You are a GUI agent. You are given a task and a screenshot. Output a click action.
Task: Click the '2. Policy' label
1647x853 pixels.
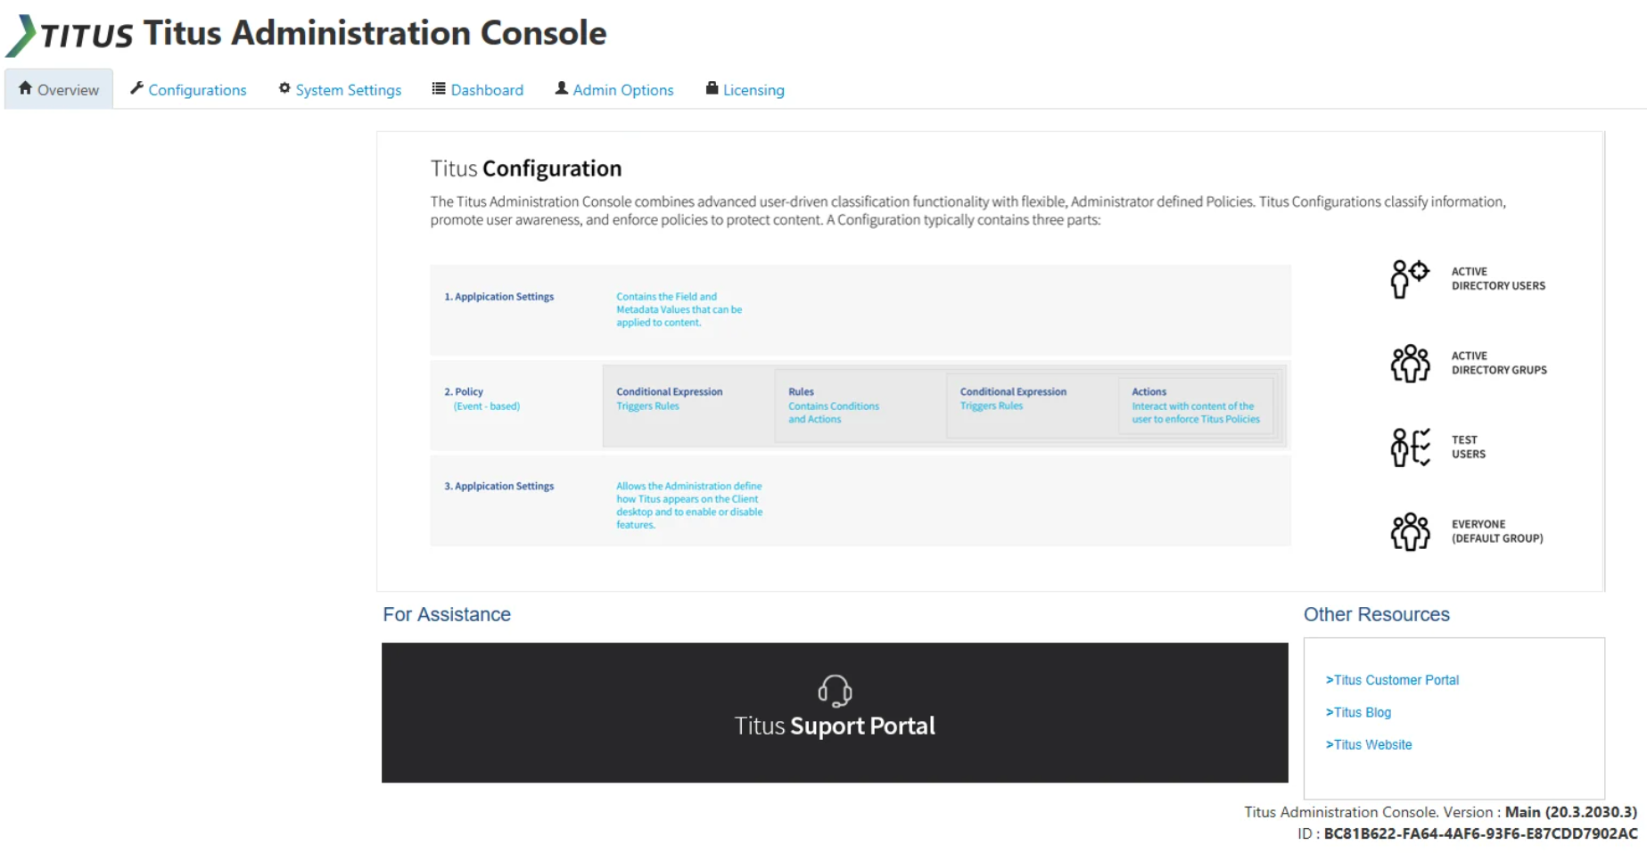pyautogui.click(x=464, y=392)
